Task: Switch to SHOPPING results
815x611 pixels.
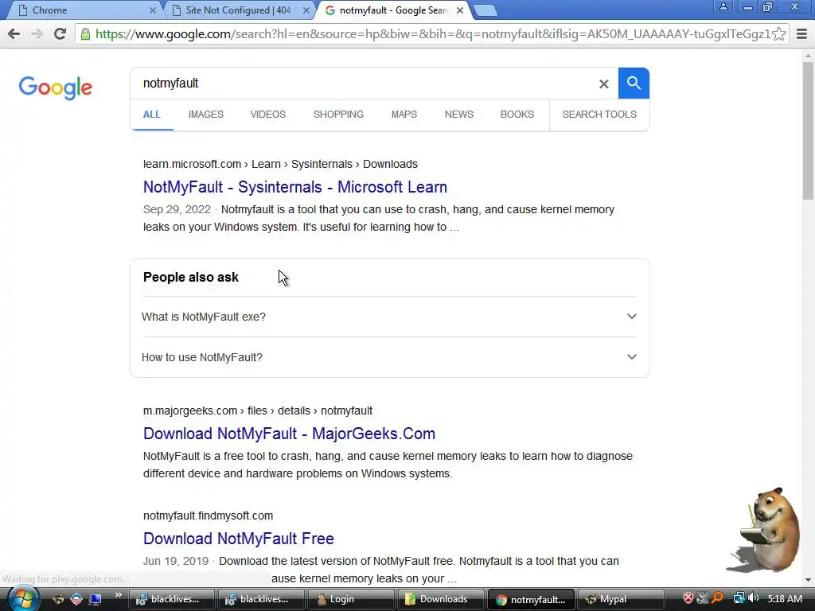Action: [338, 115]
